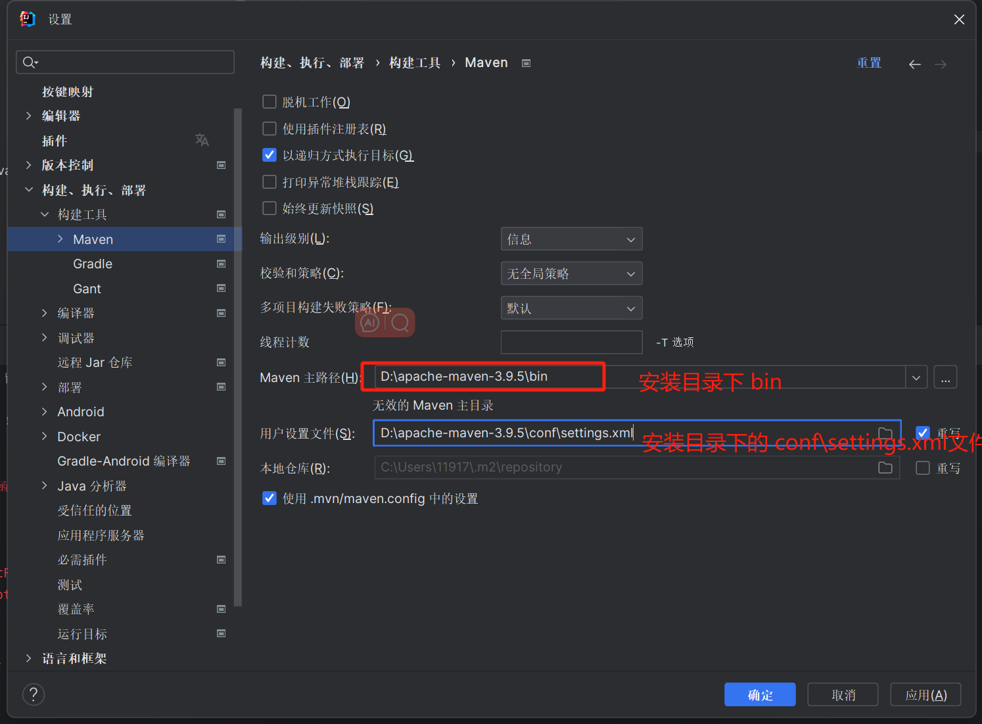
Task: Click the 用户设置文件 path field
Action: click(x=637, y=433)
